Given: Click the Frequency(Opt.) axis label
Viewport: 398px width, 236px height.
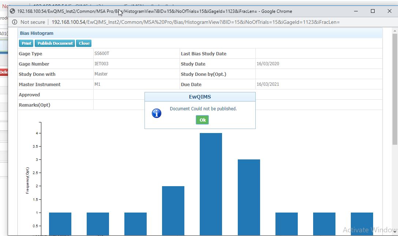Looking at the screenshot, I should click(27, 181).
